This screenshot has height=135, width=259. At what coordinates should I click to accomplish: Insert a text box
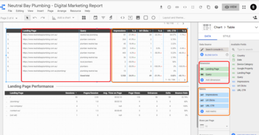[130, 18]
